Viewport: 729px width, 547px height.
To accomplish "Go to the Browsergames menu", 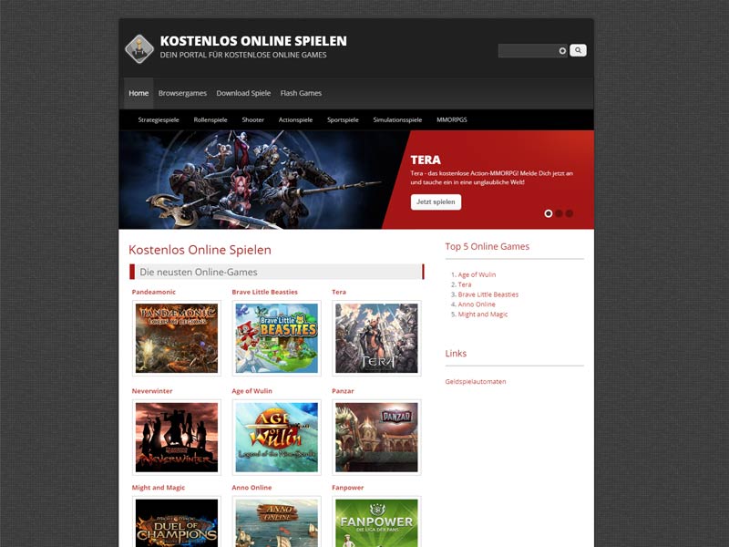I will pyautogui.click(x=182, y=93).
